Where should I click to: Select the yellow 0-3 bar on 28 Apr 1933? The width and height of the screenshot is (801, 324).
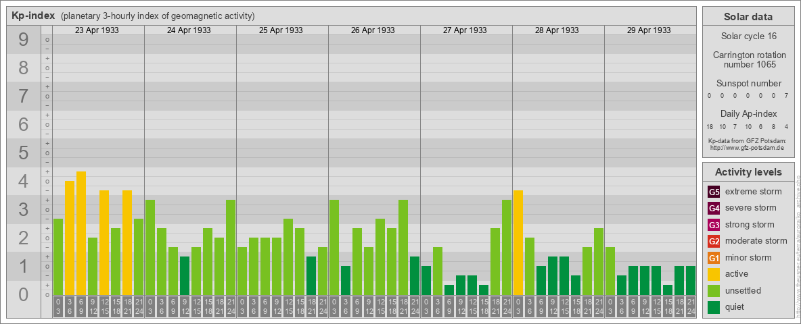[518, 242]
